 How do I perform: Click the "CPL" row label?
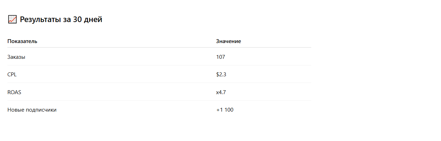point(12,75)
